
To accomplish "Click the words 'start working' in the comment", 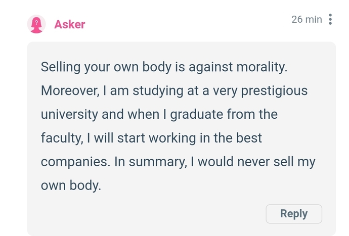I will 156,138.
